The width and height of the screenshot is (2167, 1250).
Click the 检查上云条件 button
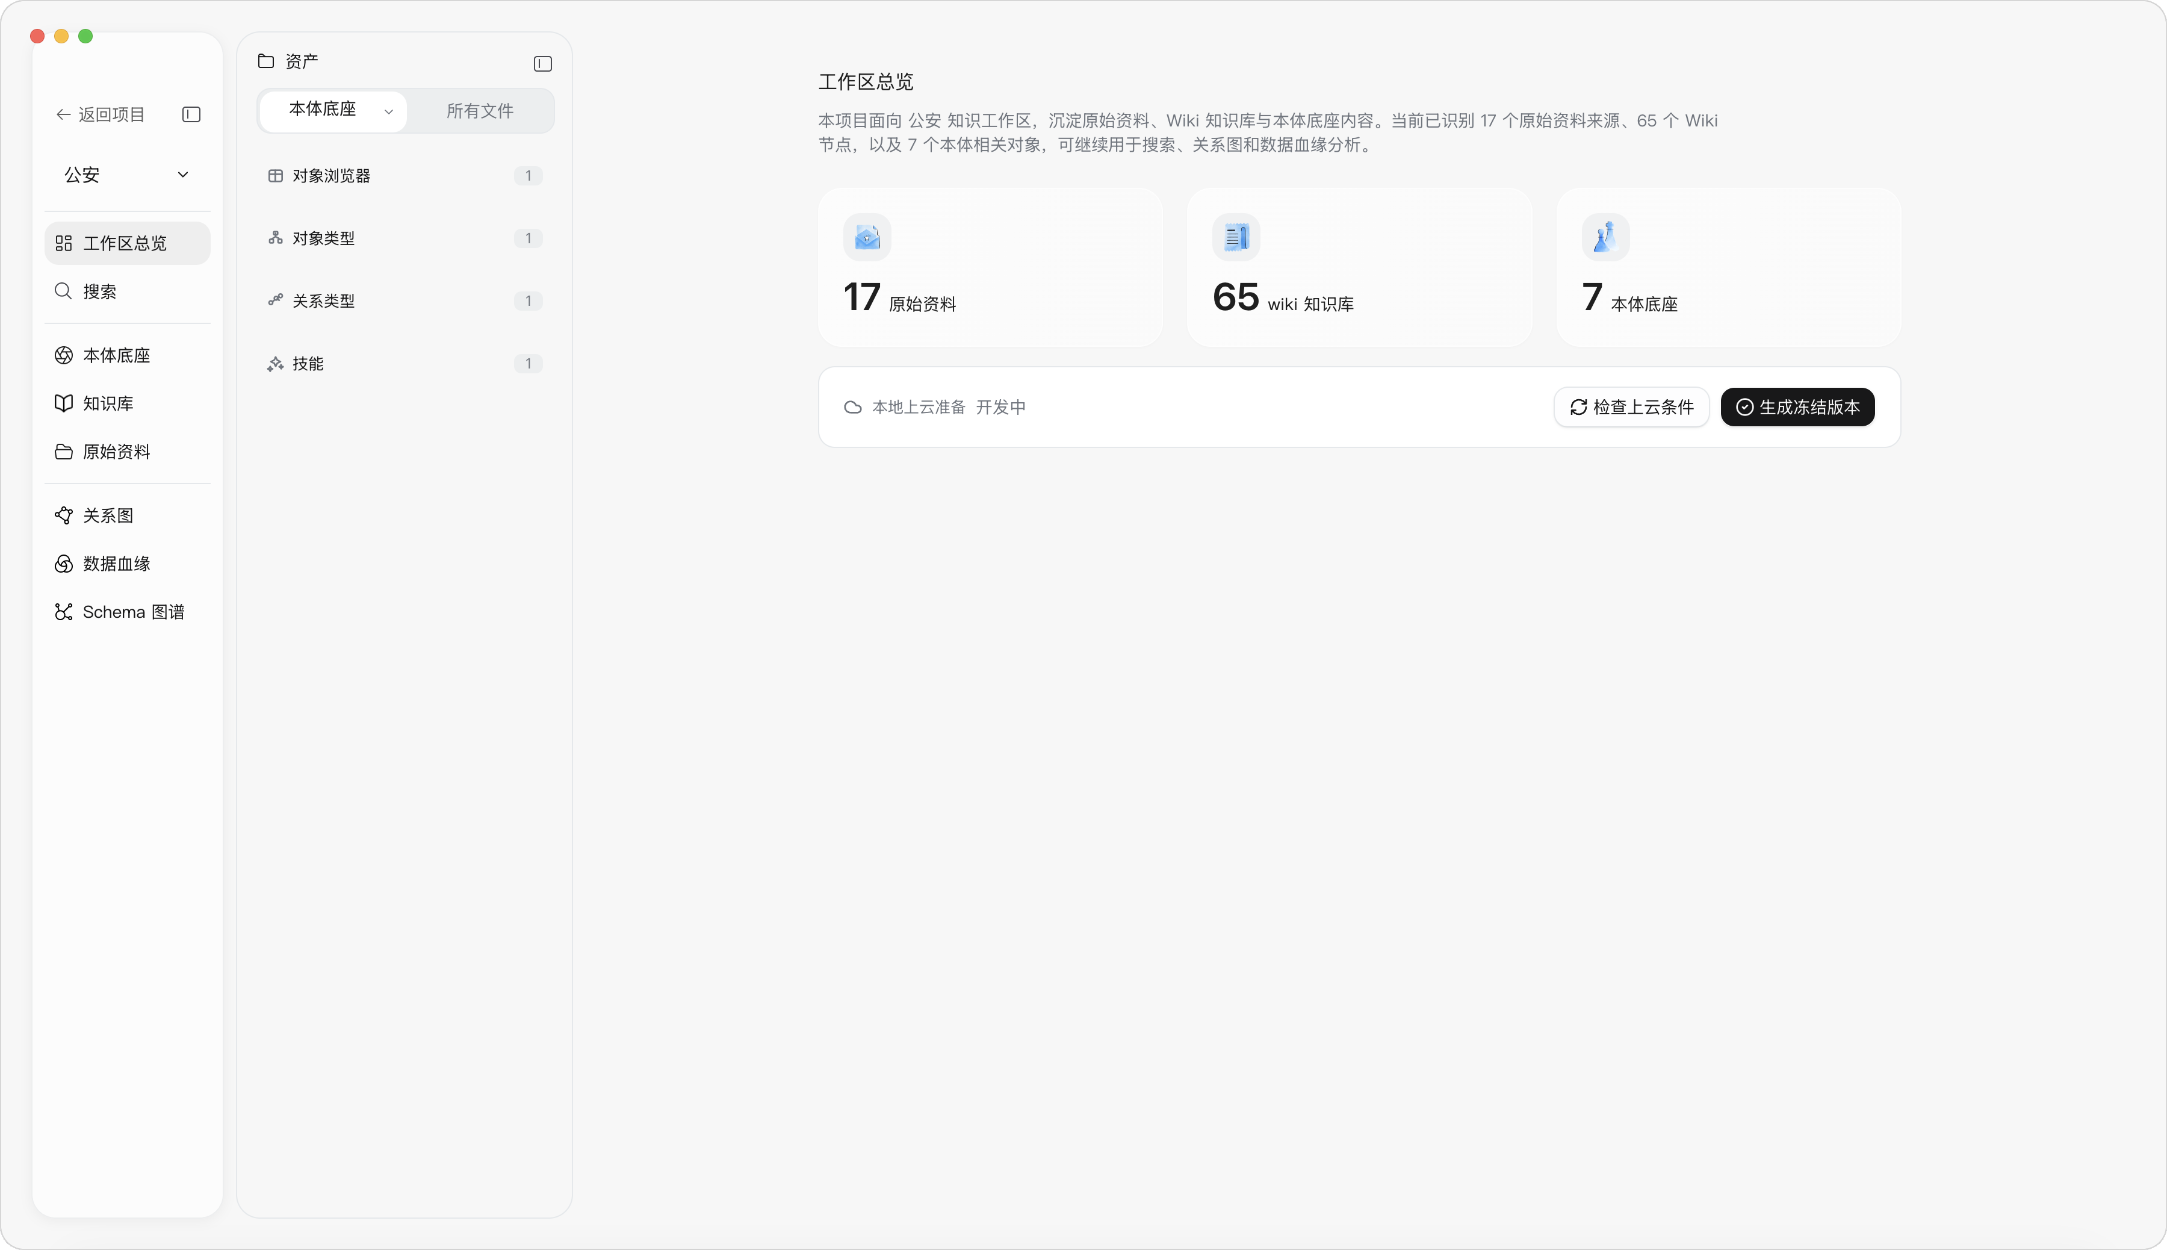pyautogui.click(x=1631, y=407)
